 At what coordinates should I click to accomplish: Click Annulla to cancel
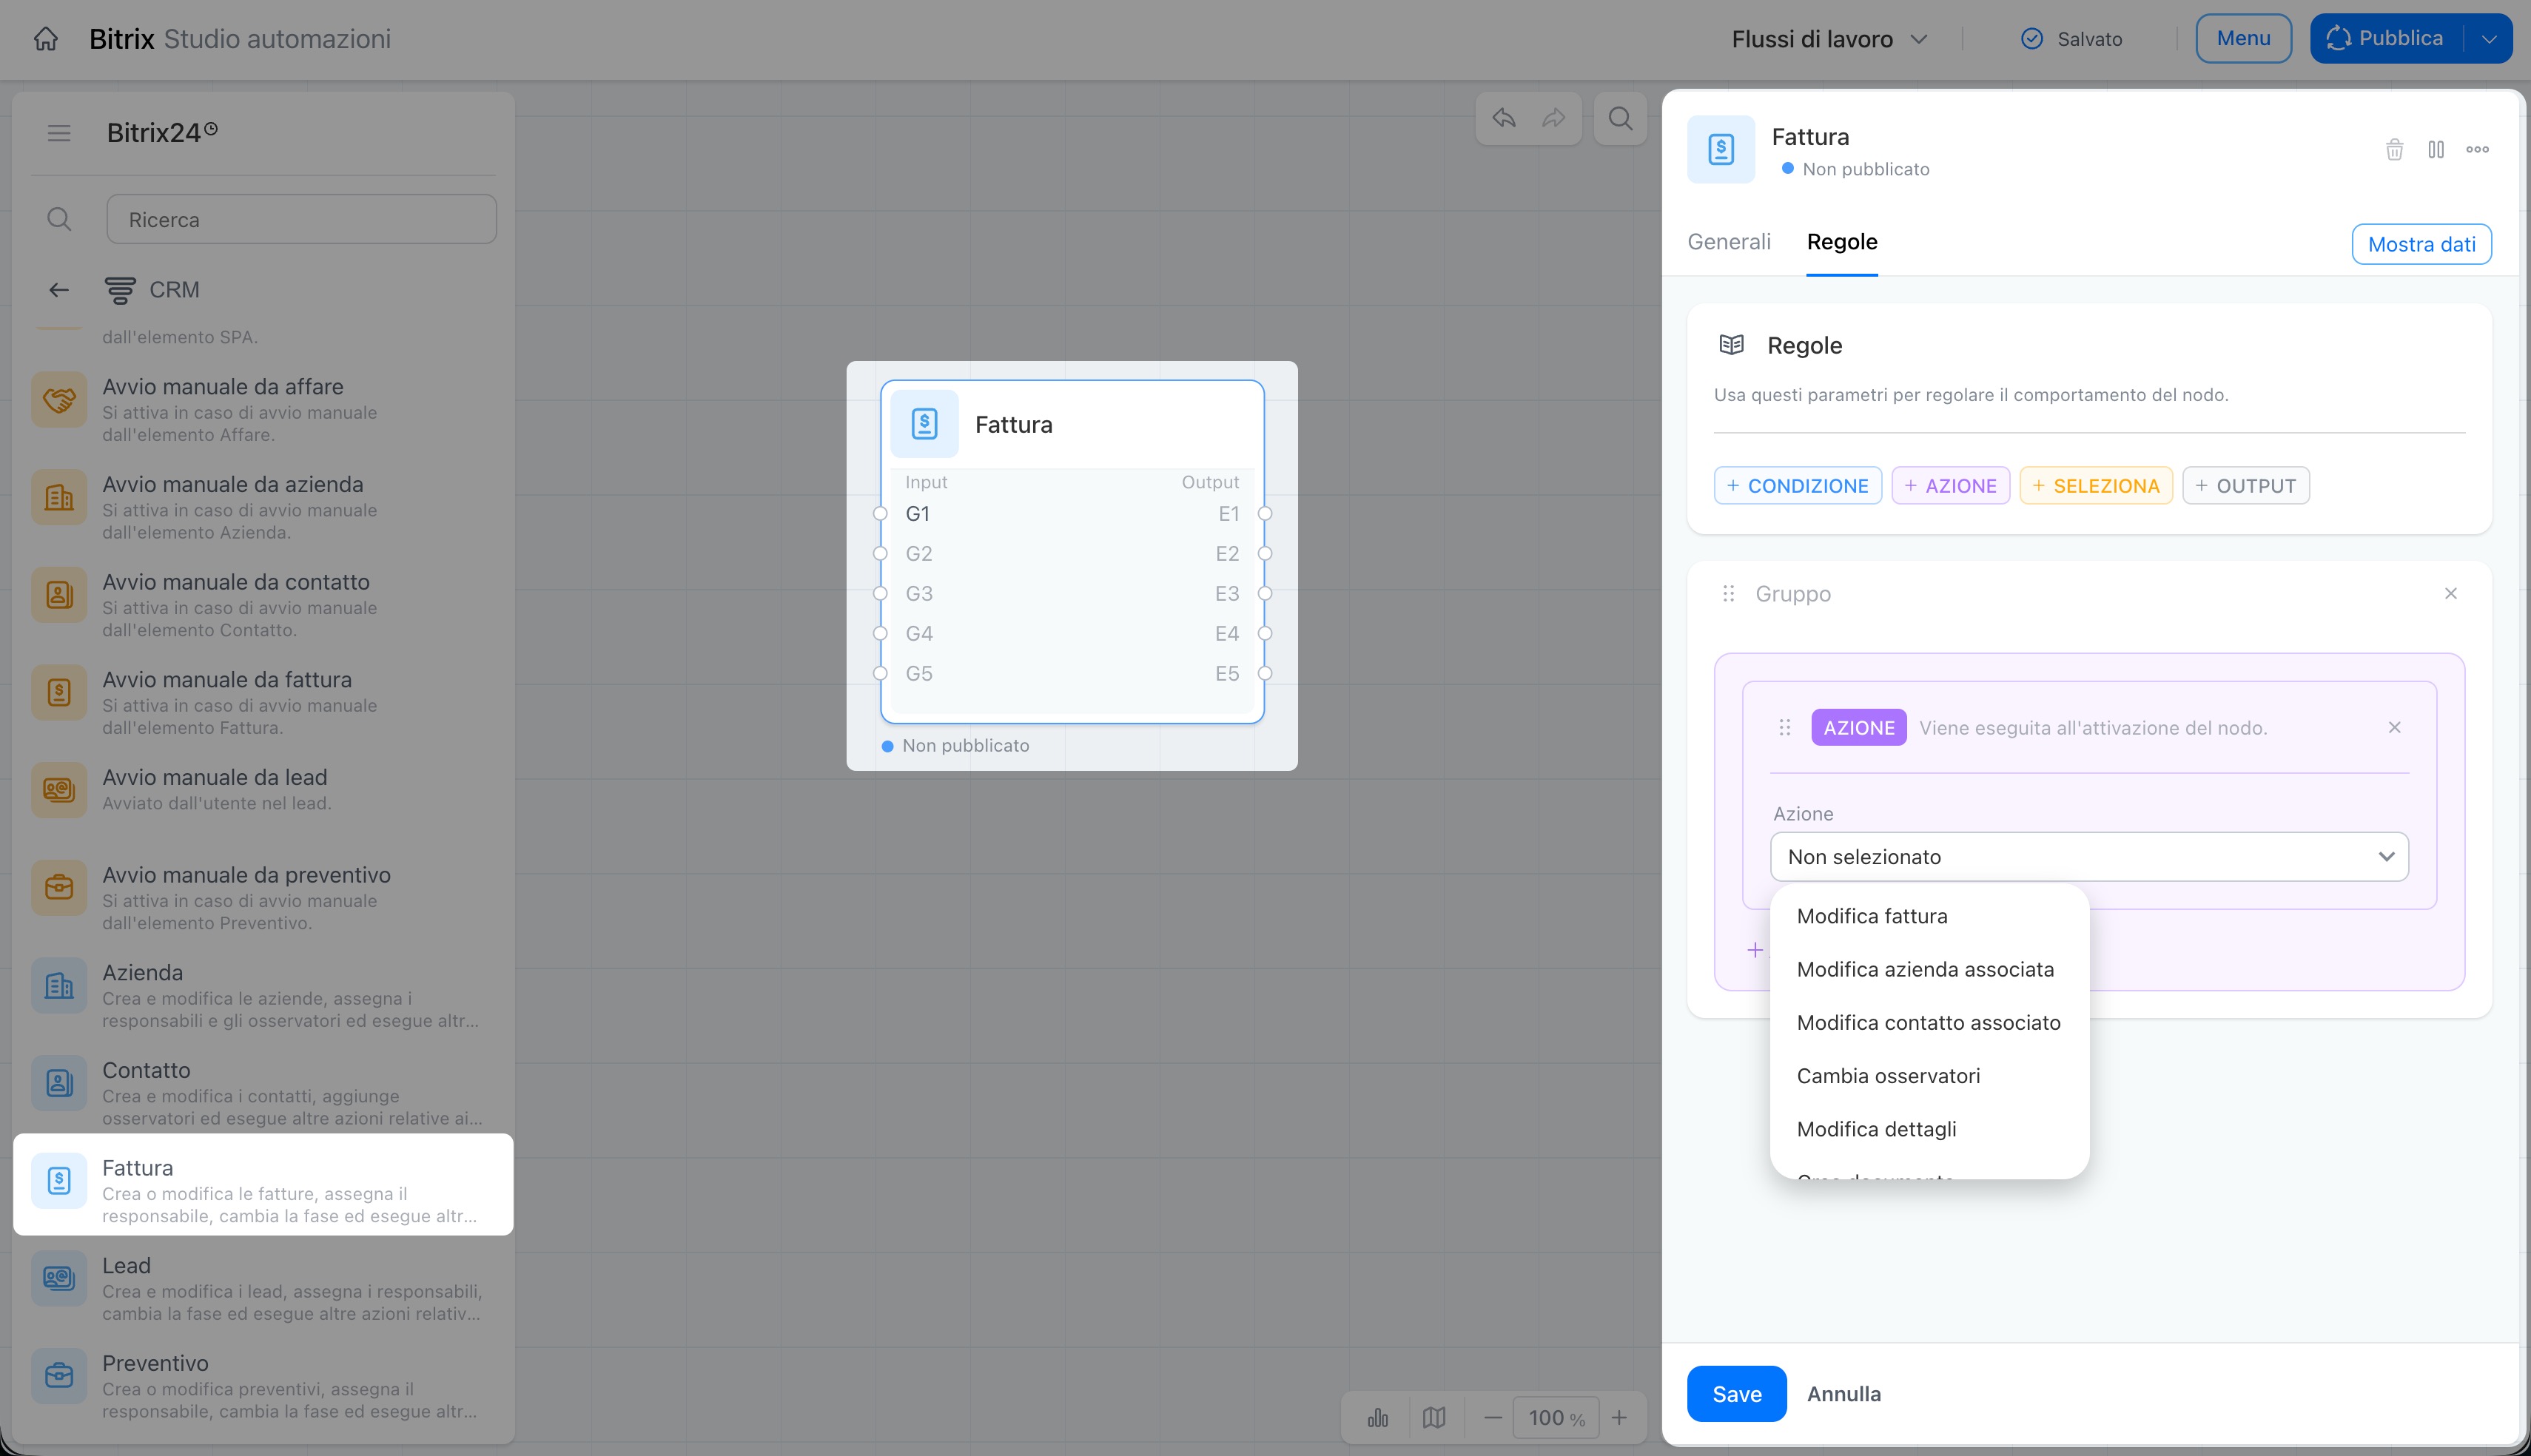tap(1844, 1394)
